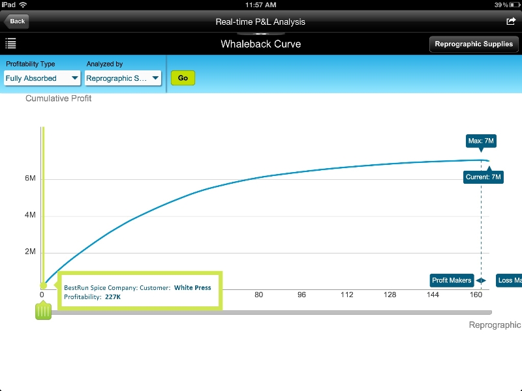522x391 pixels.
Task: Click the Profit Makers label
Action: coord(452,280)
